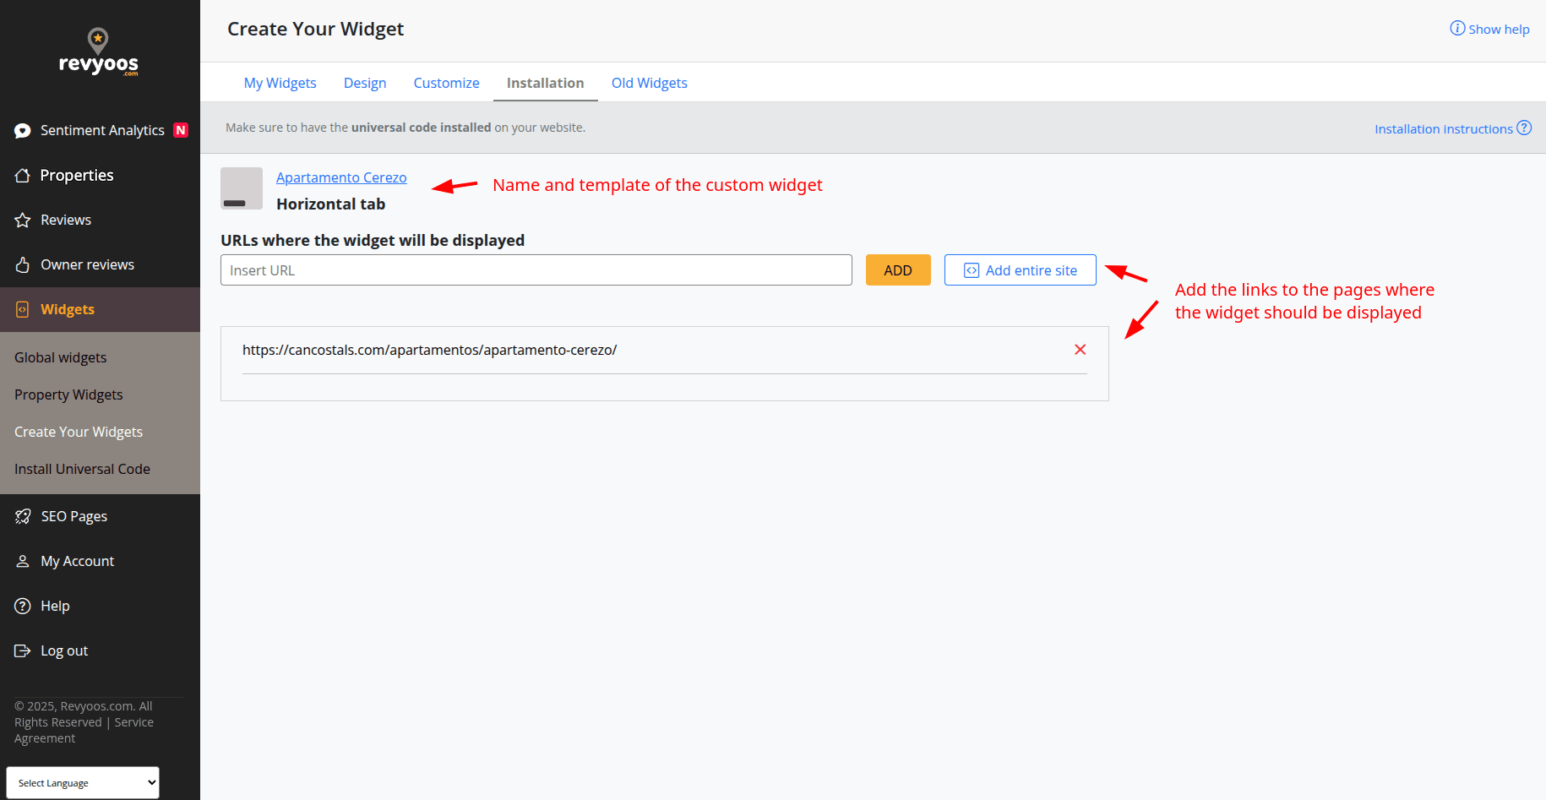Click the info icon beside Show help
Screen dimensions: 1546x800
tap(1457, 29)
